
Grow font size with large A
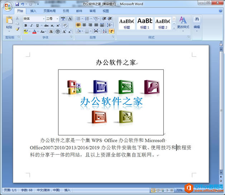[x=64, y=31]
